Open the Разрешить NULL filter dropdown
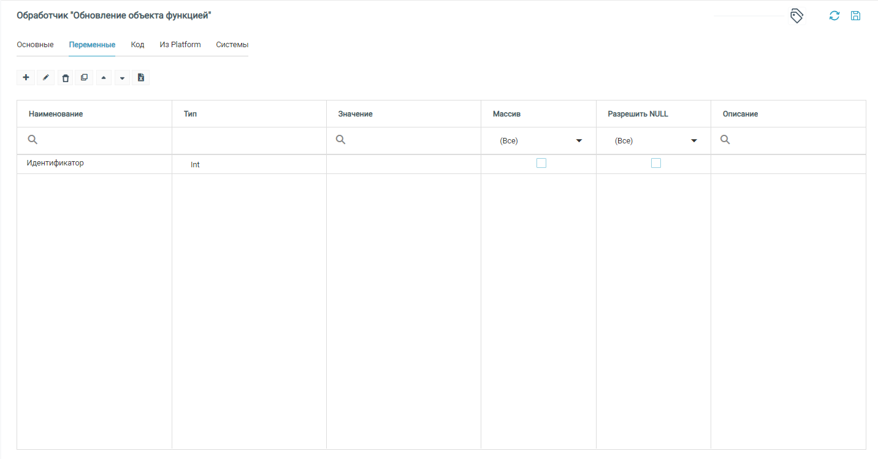 click(693, 141)
